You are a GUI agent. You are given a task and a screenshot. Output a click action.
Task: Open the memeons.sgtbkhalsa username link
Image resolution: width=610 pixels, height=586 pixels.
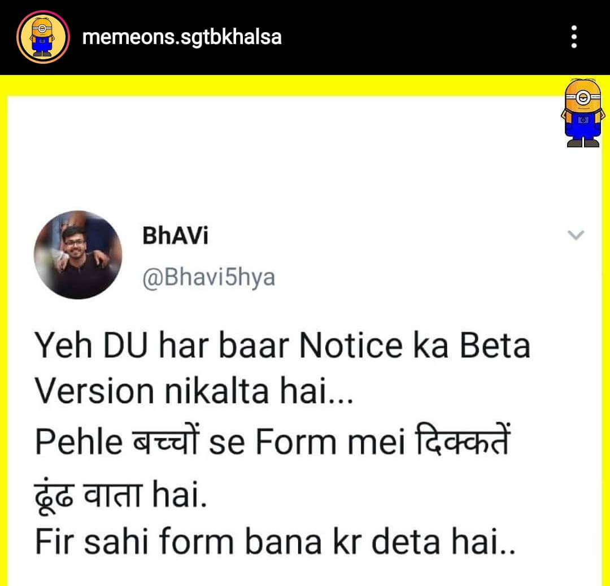182,37
